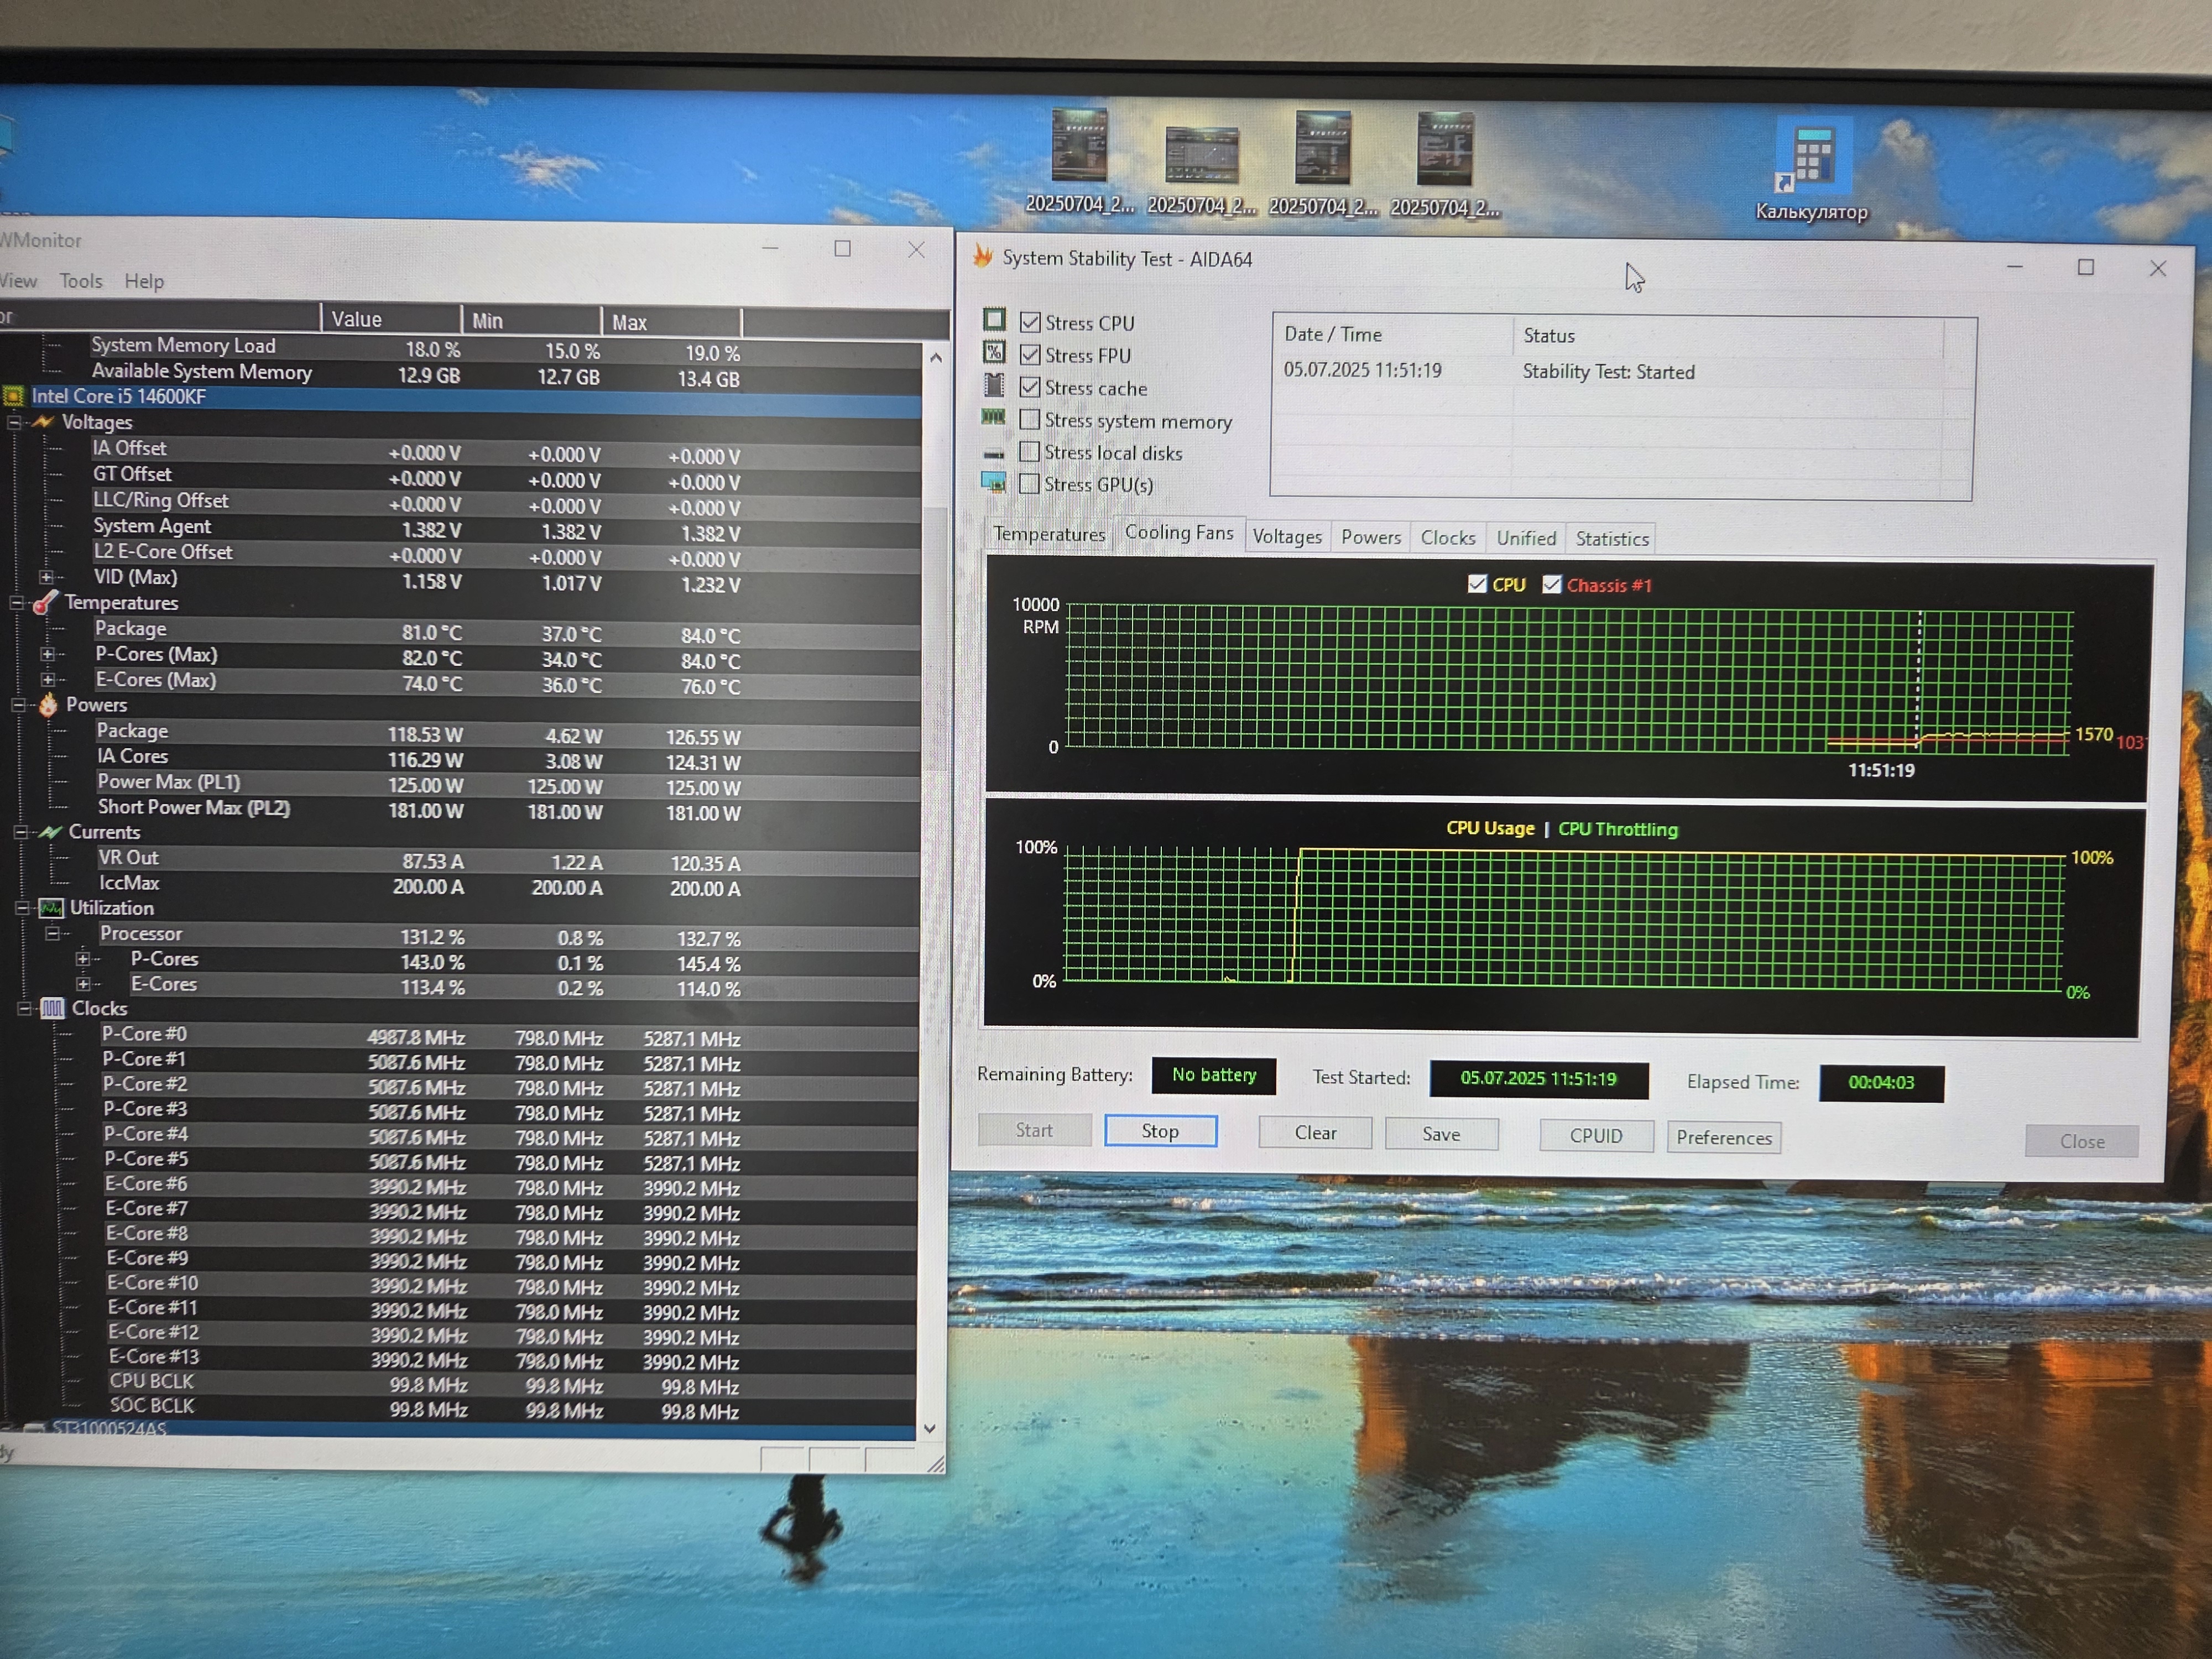The image size is (2212, 1659).
Task: Hide Chassis #1 fan graph line
Action: pyautogui.click(x=1551, y=585)
